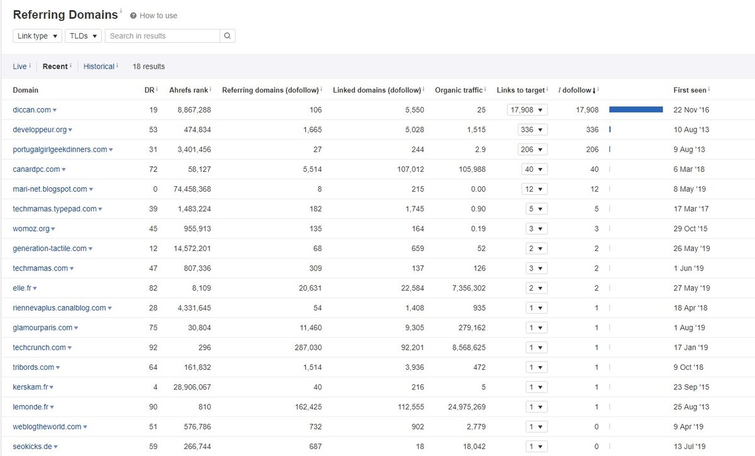
Task: Click the info icon beside Historical tab
Action: [x=117, y=65]
